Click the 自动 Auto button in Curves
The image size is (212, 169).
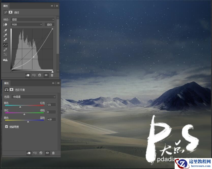[x=50, y=24]
